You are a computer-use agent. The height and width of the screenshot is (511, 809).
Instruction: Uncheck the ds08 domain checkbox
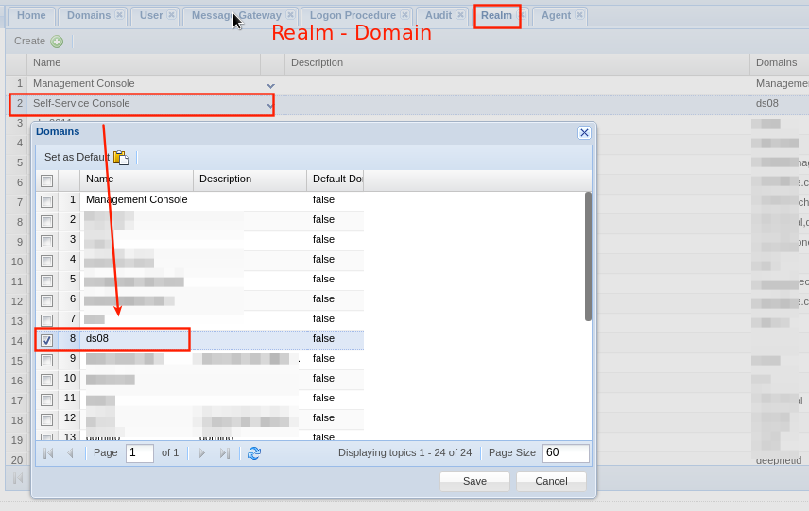(x=46, y=340)
